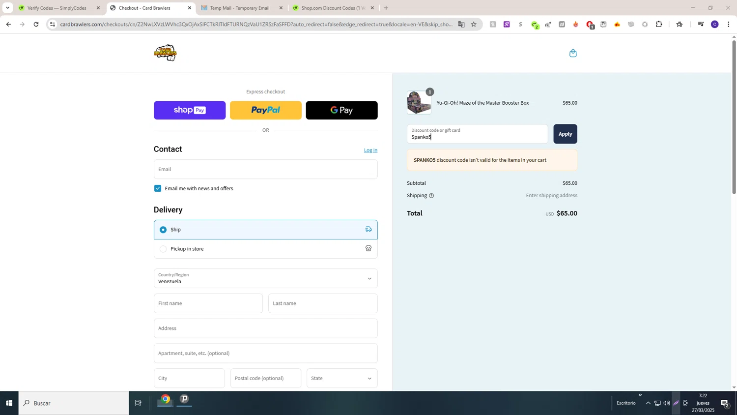Screen dimensions: 737x415
Task: Click the Postal code field
Action: click(x=265, y=378)
